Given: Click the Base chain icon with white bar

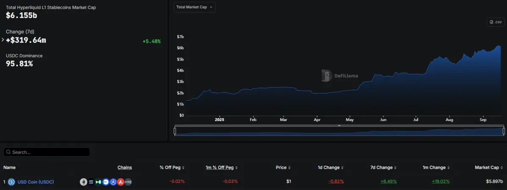Looking at the screenshot, I should click(x=106, y=182).
